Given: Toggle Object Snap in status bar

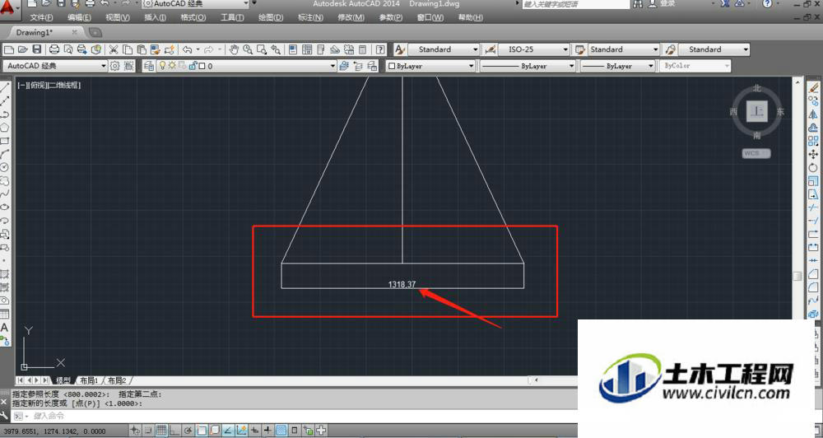Looking at the screenshot, I should point(202,431).
